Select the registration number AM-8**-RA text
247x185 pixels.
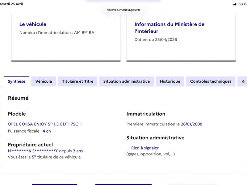(84, 33)
